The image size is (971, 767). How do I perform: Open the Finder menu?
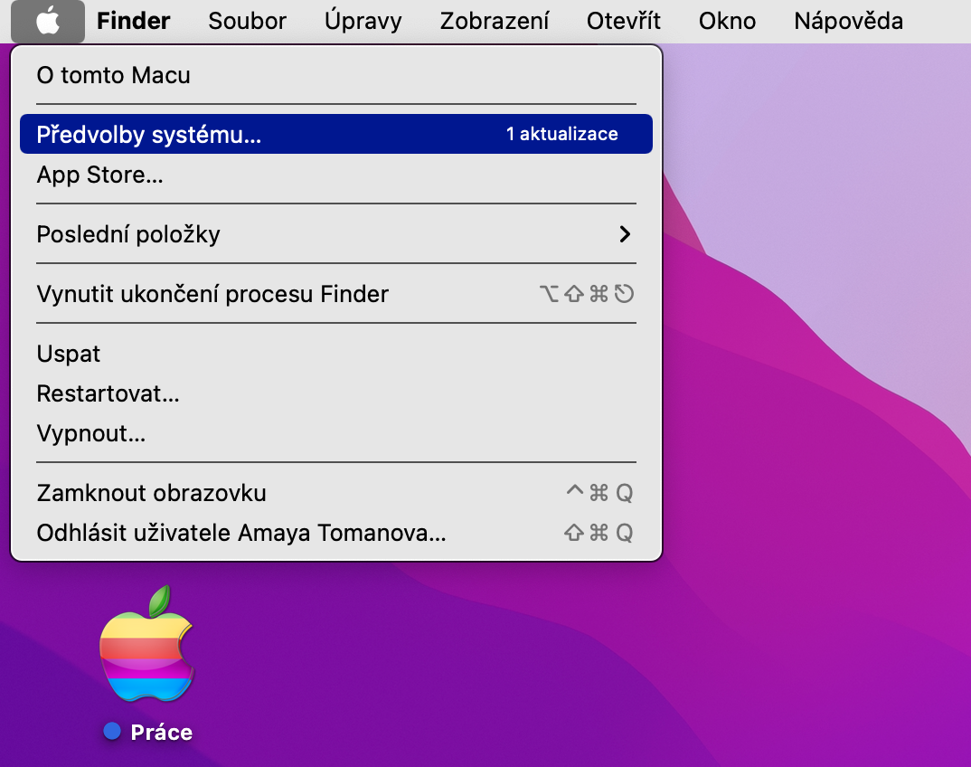point(133,21)
